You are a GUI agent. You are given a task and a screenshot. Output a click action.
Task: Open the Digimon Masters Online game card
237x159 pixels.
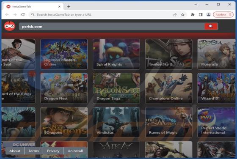pyautogui.click(x=64, y=54)
